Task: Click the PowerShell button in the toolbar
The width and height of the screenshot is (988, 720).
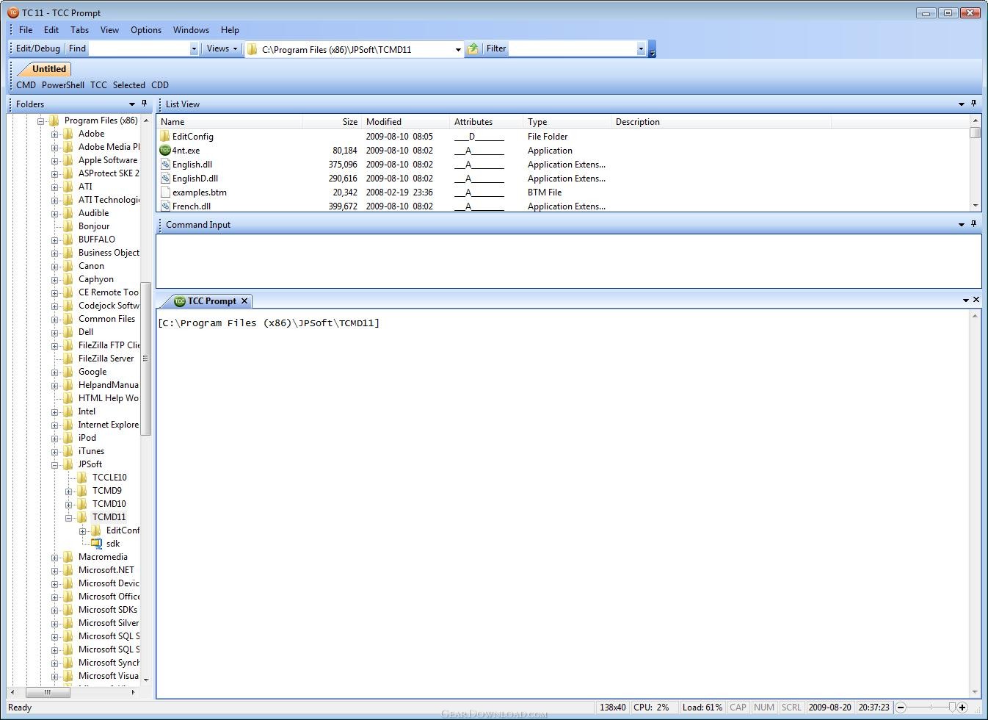Action: coord(63,85)
